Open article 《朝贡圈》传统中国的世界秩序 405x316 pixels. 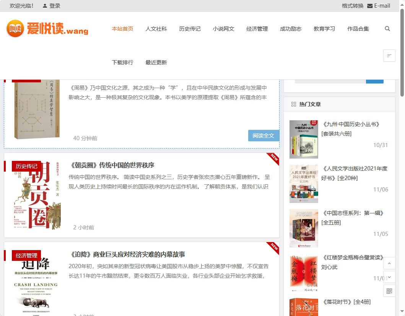point(112,165)
